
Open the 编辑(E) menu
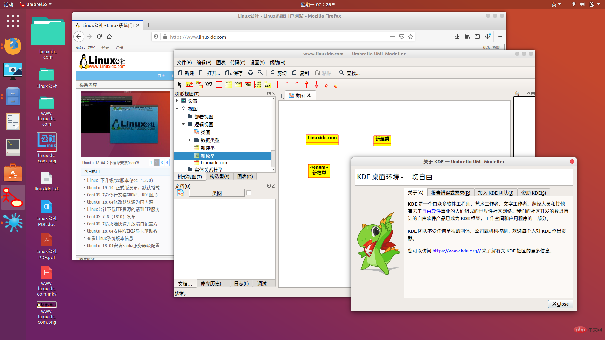204,62
